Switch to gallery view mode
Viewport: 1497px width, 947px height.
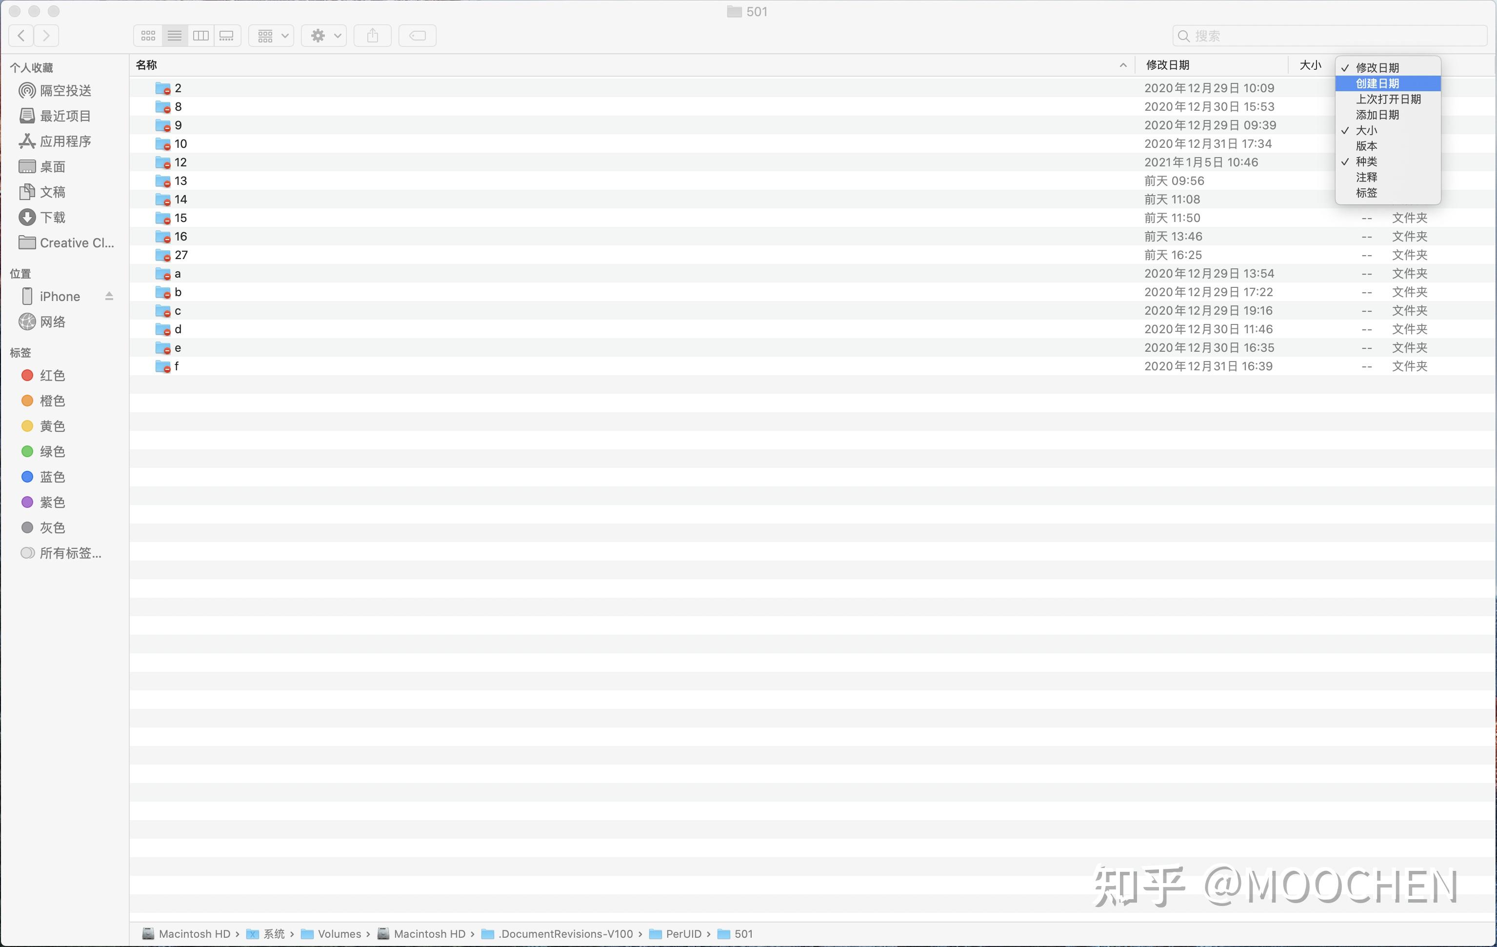[227, 36]
